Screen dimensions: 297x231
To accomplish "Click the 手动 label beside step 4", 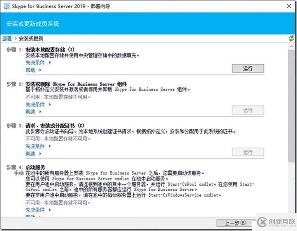I will click(x=19, y=173).
